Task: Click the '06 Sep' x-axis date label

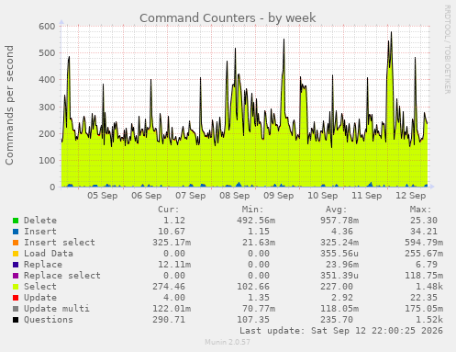Action: pyautogui.click(x=147, y=196)
